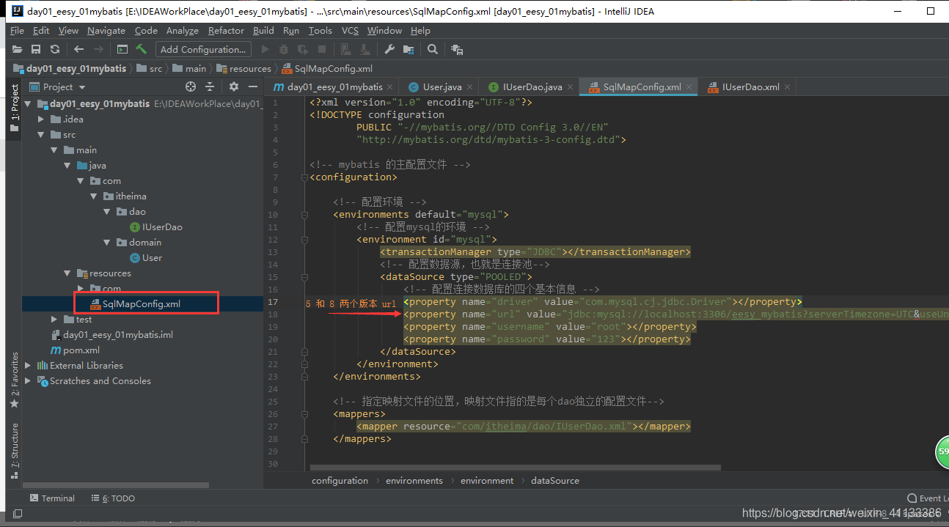Click the Search Everywhere magnifier icon

coord(433,49)
